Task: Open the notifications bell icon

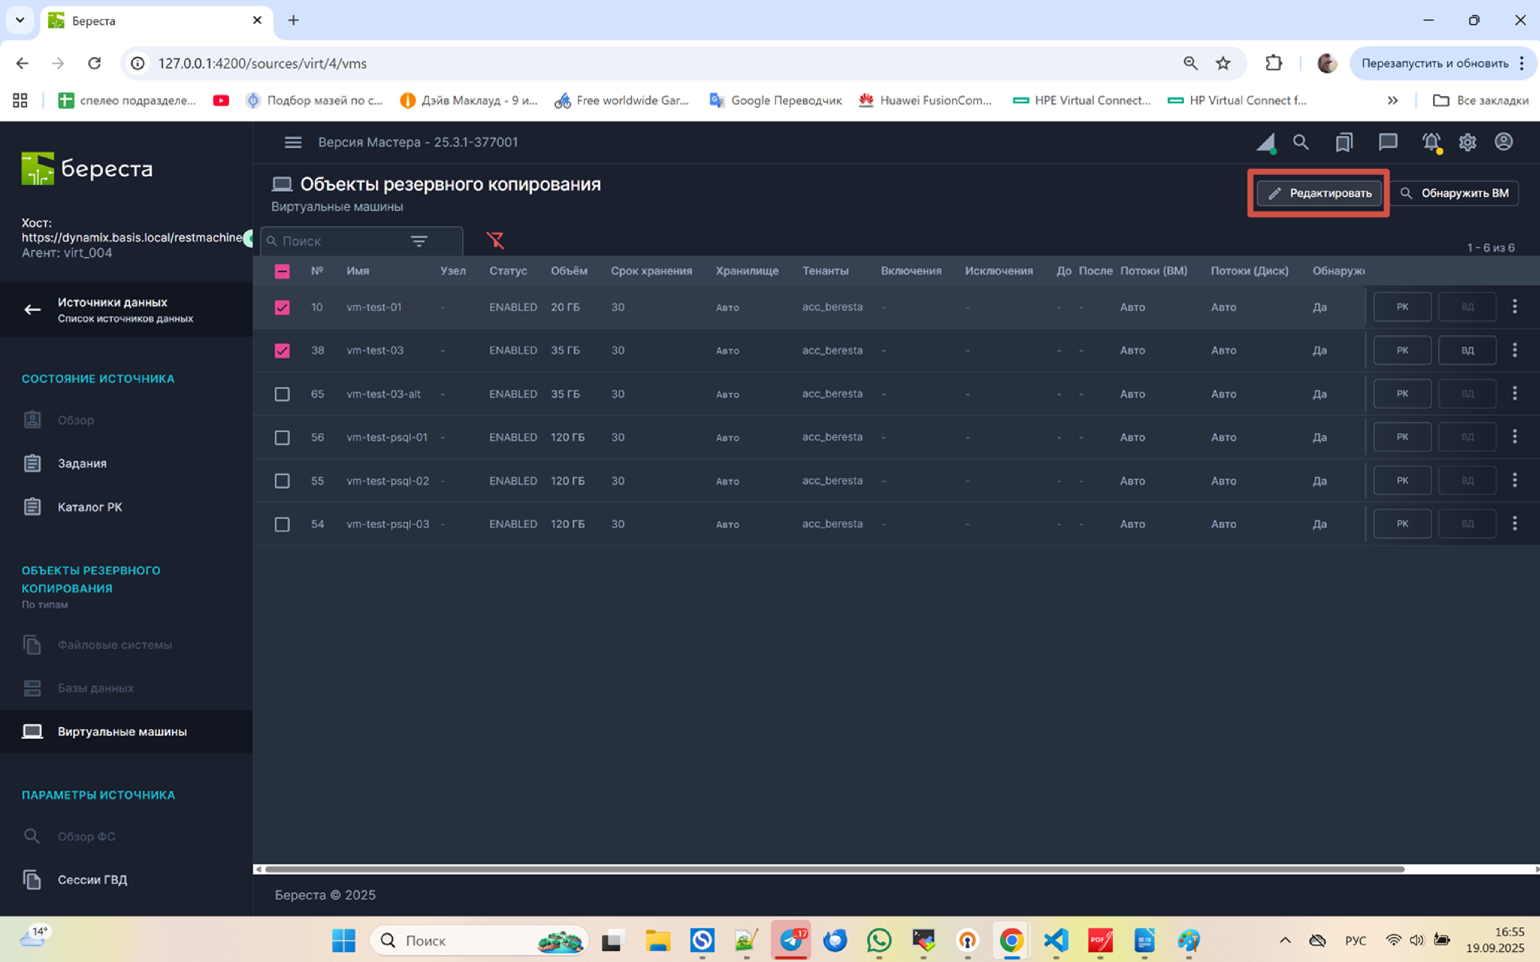Action: [1431, 142]
